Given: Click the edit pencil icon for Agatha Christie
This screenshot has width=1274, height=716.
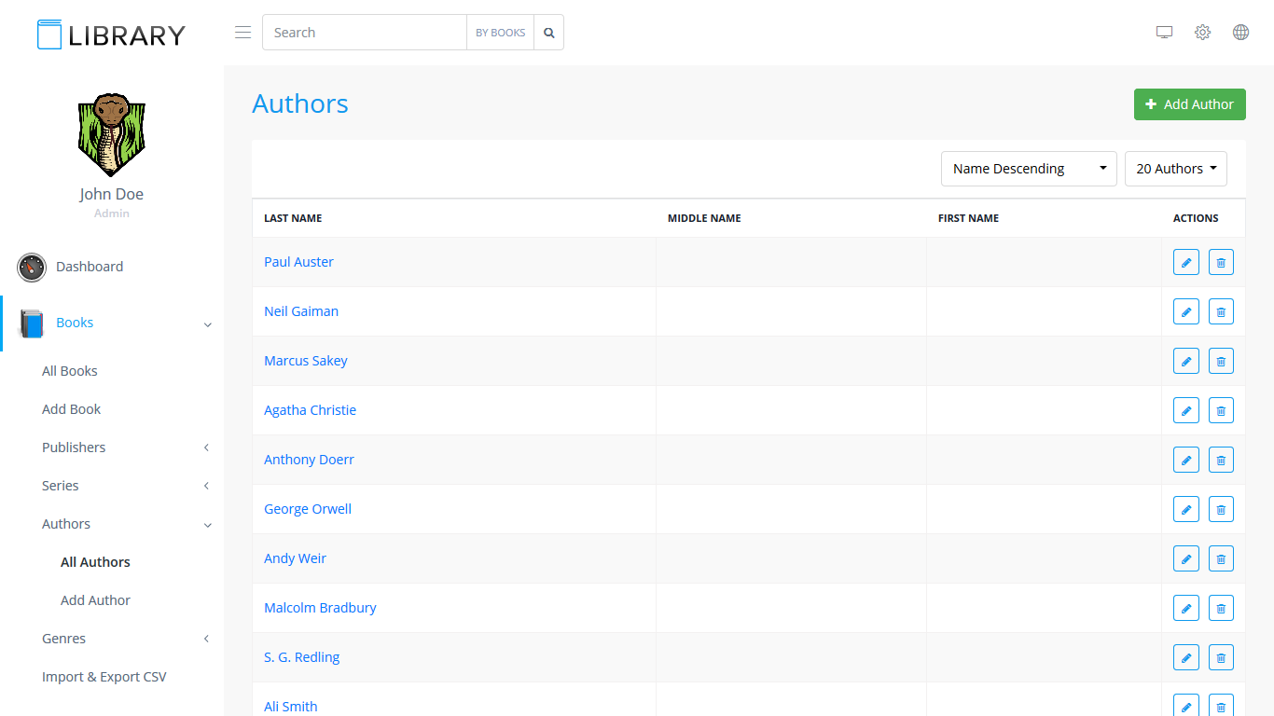Looking at the screenshot, I should click(1185, 410).
